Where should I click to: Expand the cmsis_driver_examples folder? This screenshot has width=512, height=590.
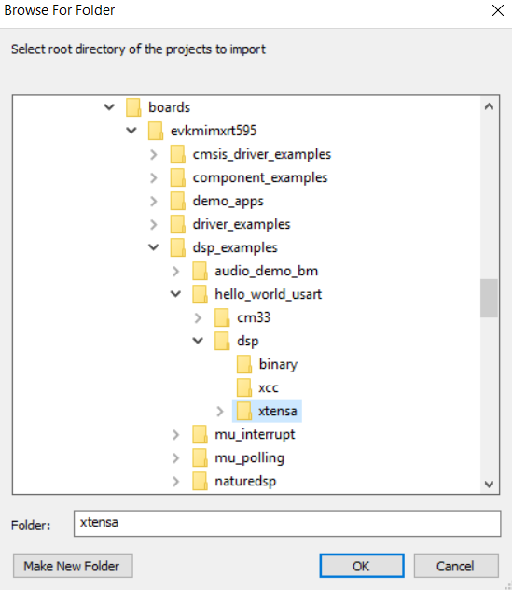tap(153, 154)
